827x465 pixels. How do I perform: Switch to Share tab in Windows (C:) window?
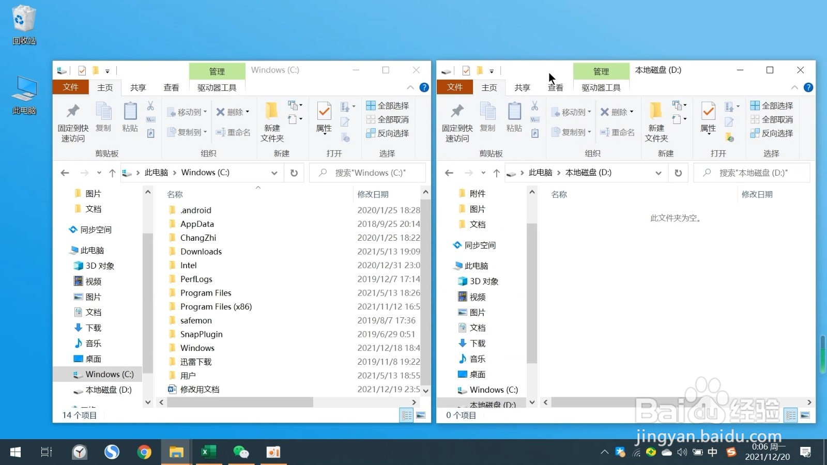[x=138, y=88]
